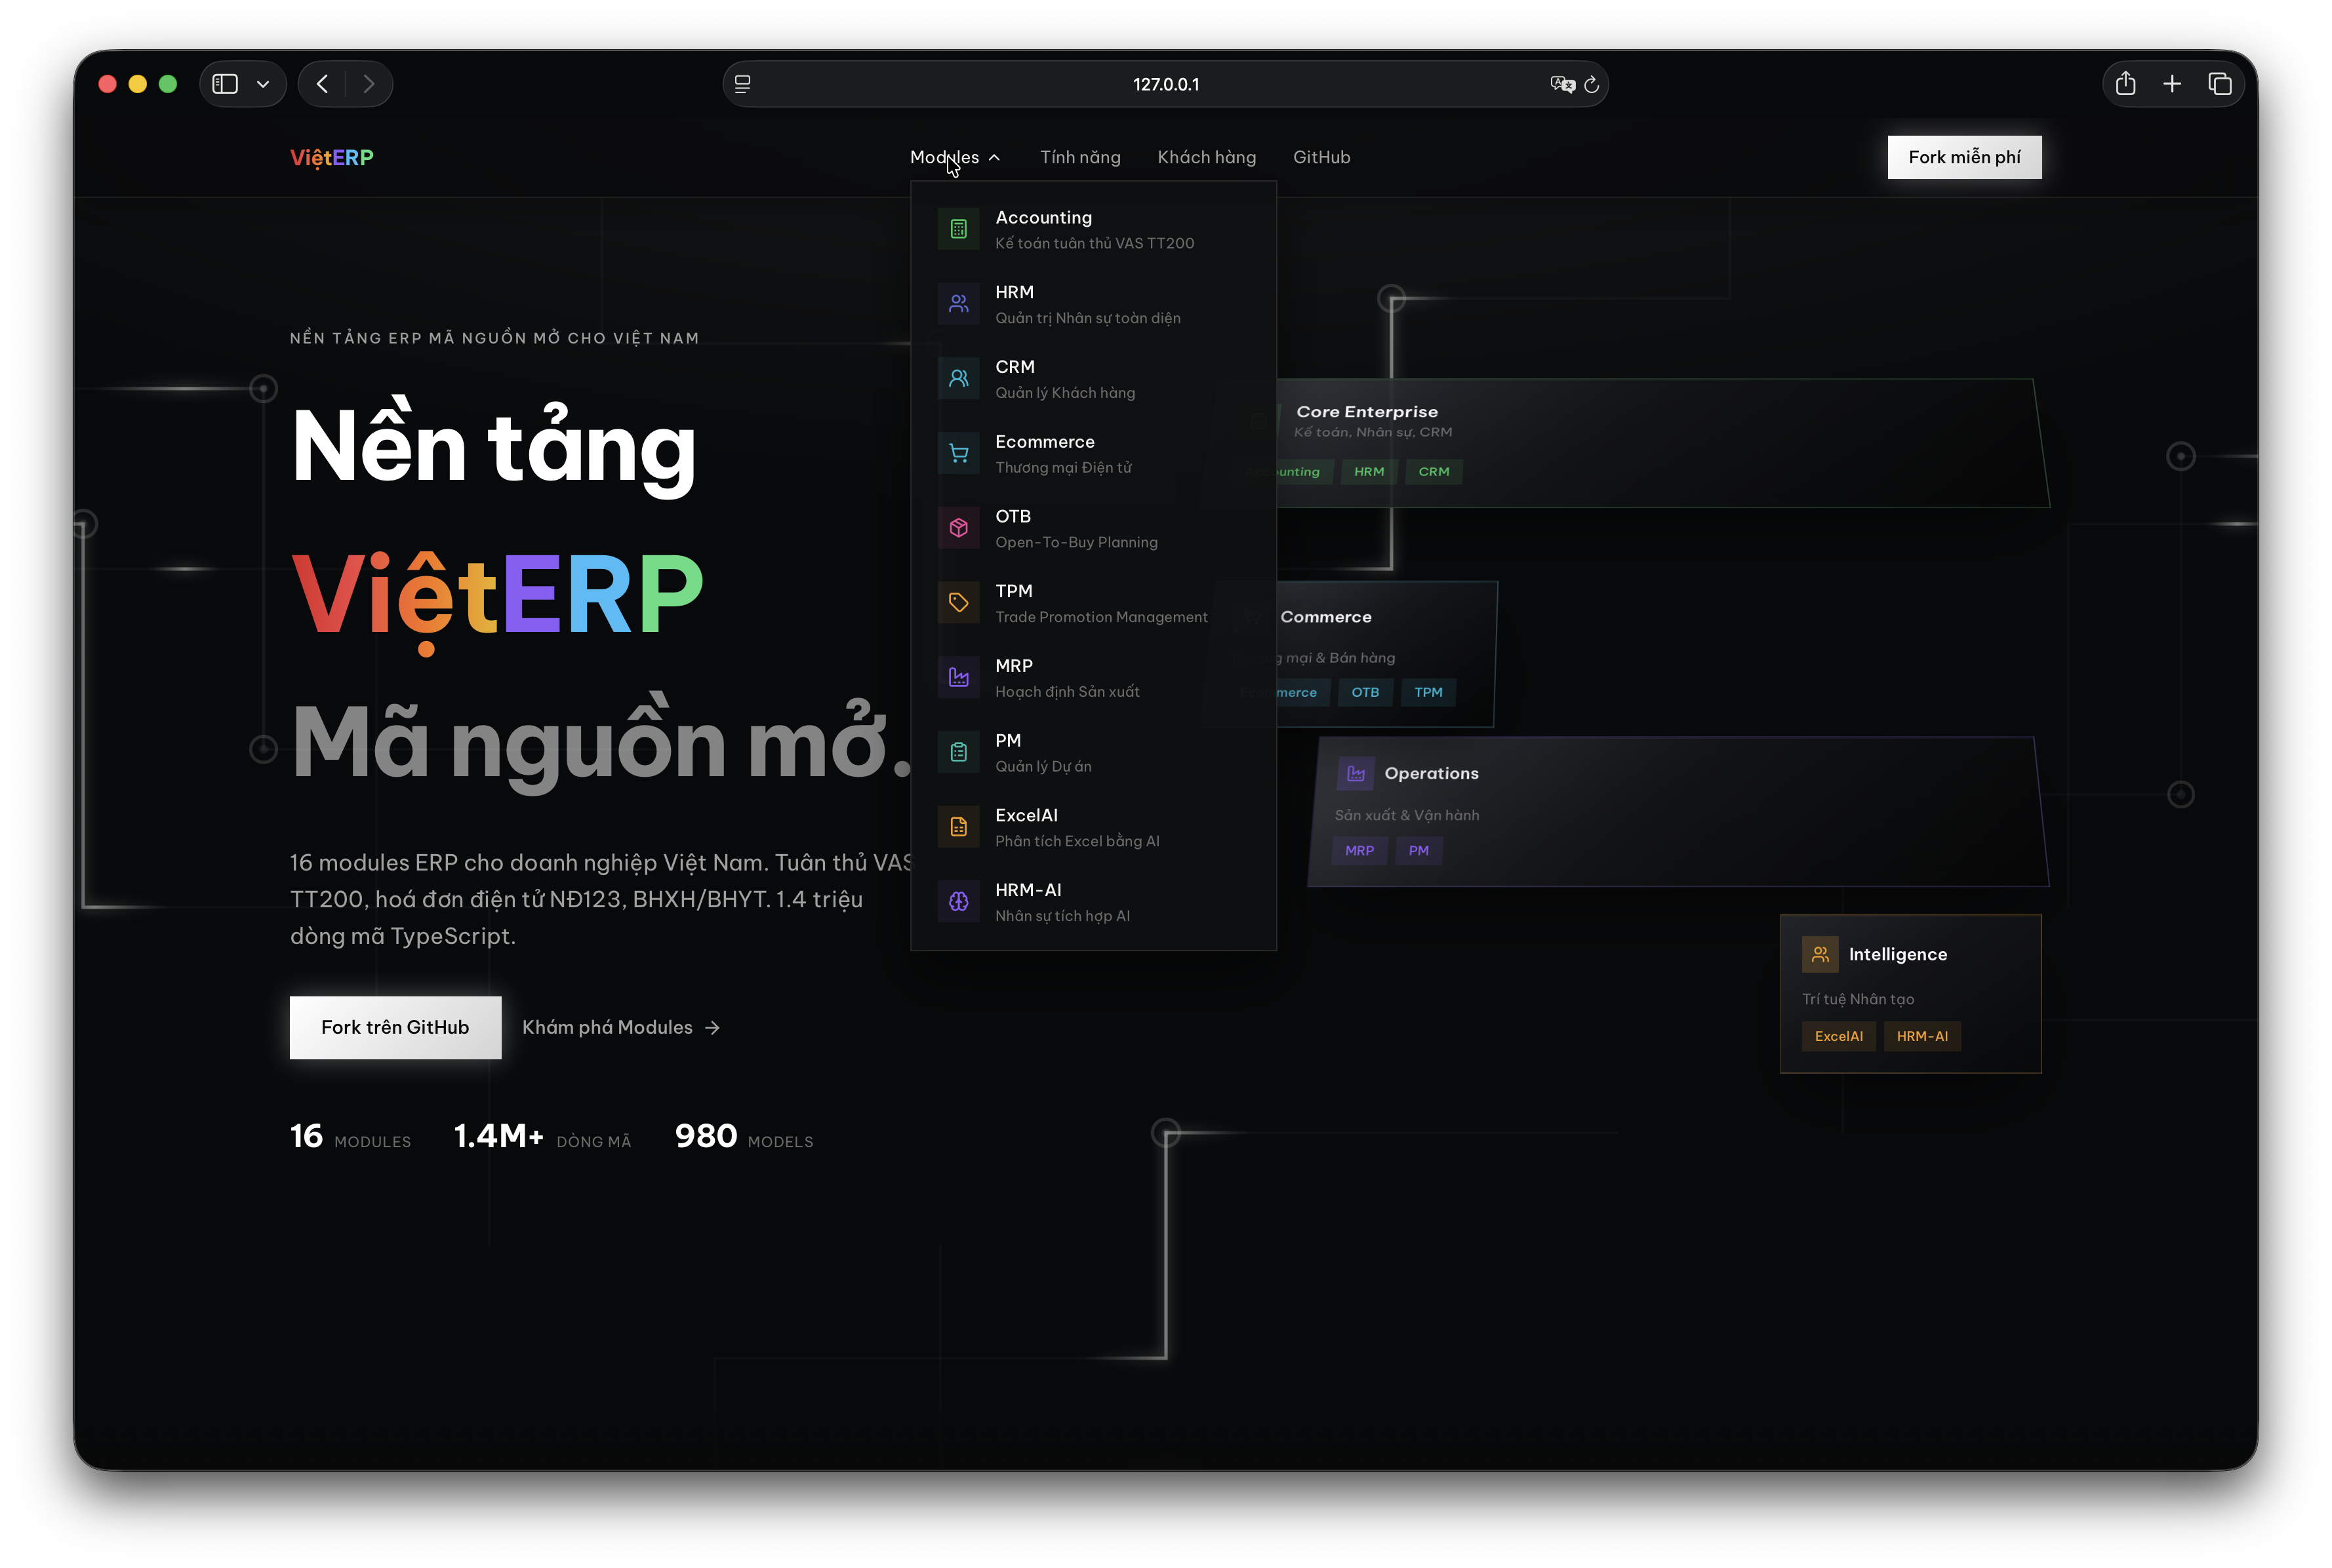Viewport: 2332px width, 1568px height.
Task: Click the Safari share icon
Action: [2125, 84]
